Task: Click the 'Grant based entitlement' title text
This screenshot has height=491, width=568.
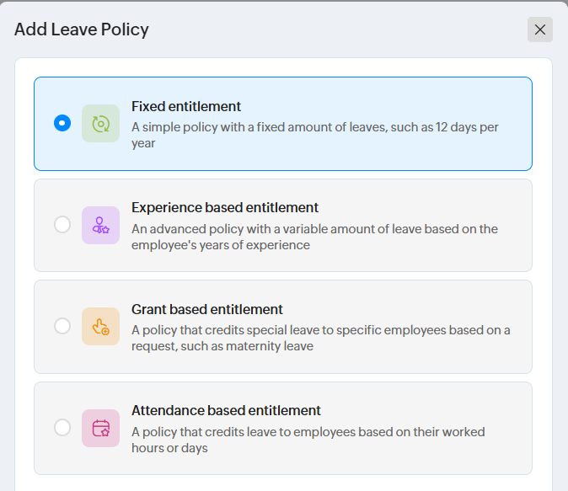Action: coord(207,309)
